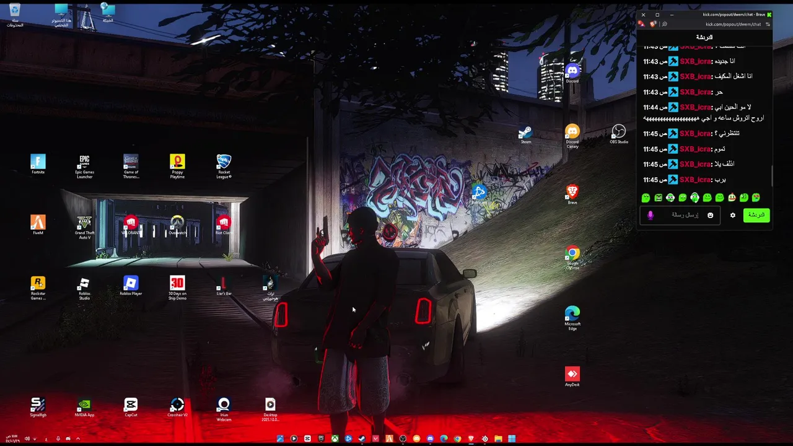
Task: Launch OBS Studio from the desktop
Action: [618, 134]
